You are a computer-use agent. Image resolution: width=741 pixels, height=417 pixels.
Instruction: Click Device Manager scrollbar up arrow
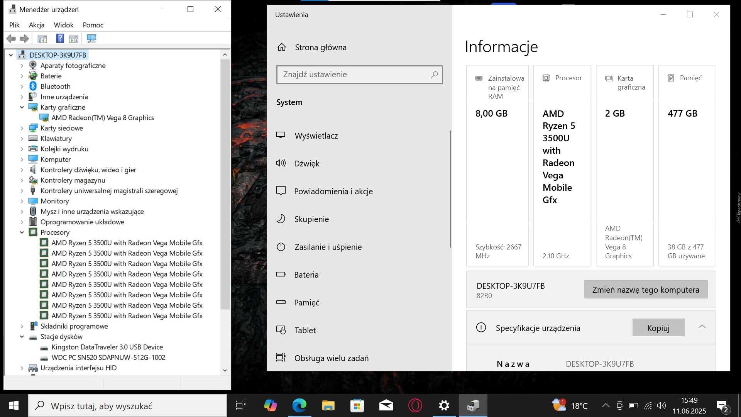[225, 55]
